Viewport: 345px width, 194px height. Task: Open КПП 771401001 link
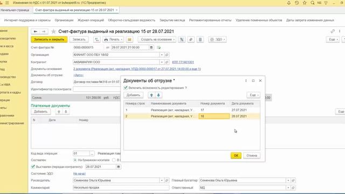(x=183, y=62)
